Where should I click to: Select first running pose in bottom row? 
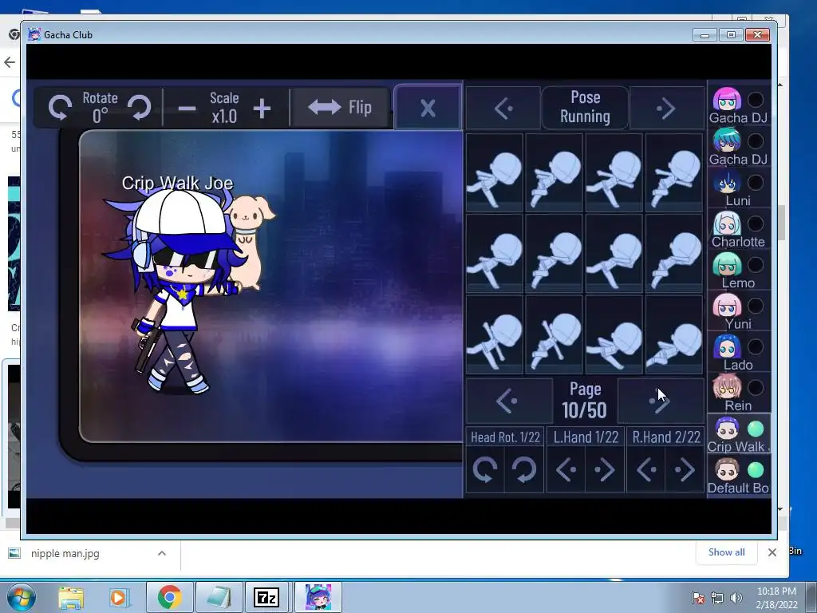point(494,335)
